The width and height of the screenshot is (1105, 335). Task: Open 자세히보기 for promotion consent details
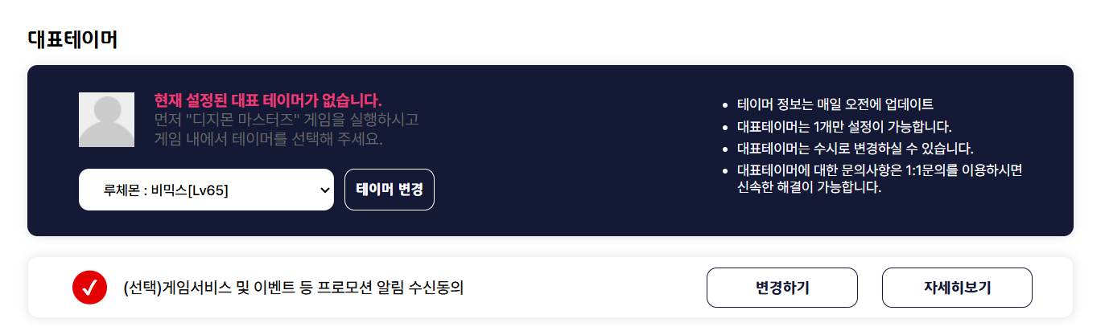[x=957, y=288]
